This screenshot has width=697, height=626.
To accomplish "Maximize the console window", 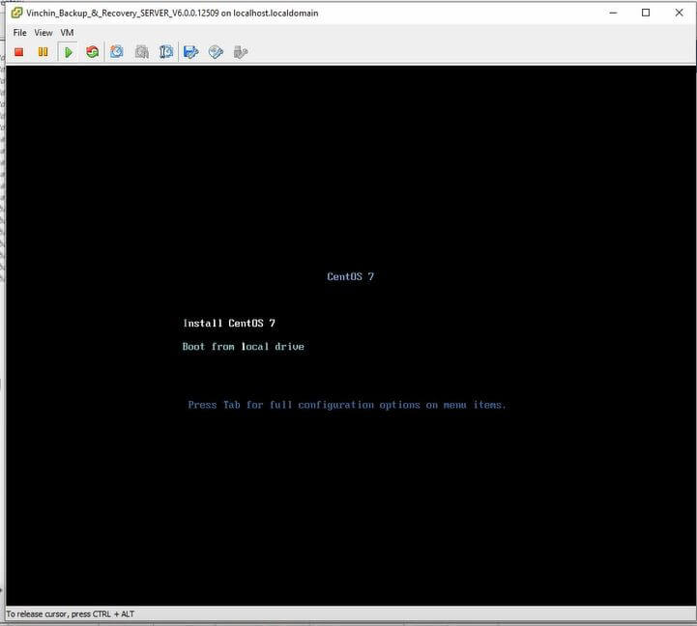I will [646, 13].
